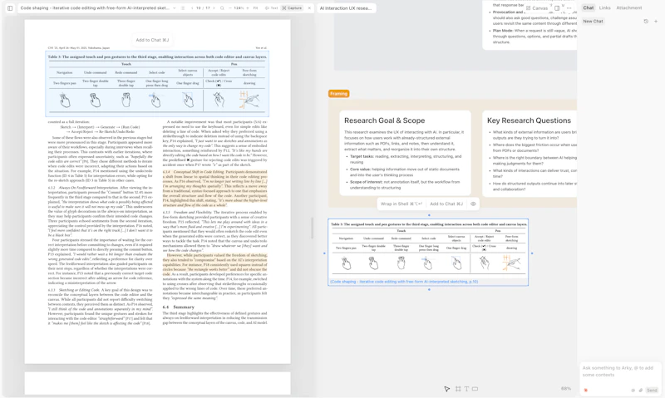Go to next PDF page

pos(214,8)
